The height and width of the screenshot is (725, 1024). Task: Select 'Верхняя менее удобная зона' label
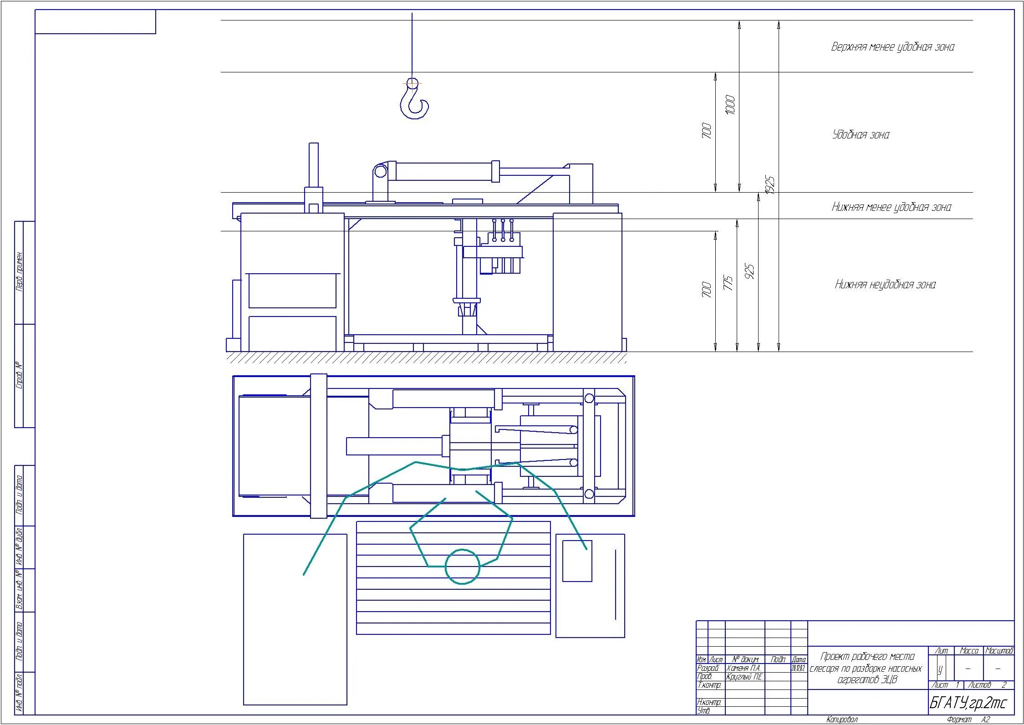click(x=892, y=47)
